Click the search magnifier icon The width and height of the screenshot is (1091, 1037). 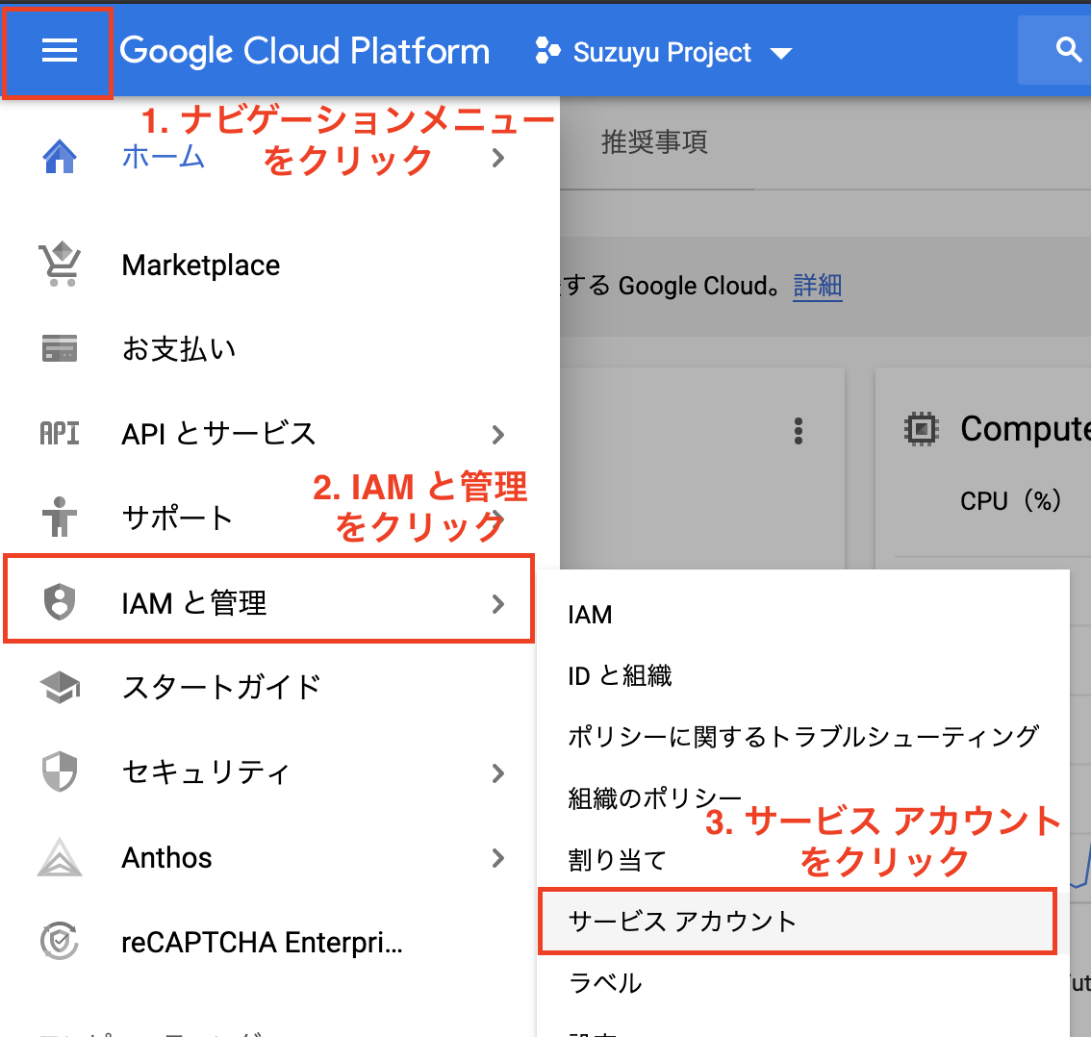1068,50
